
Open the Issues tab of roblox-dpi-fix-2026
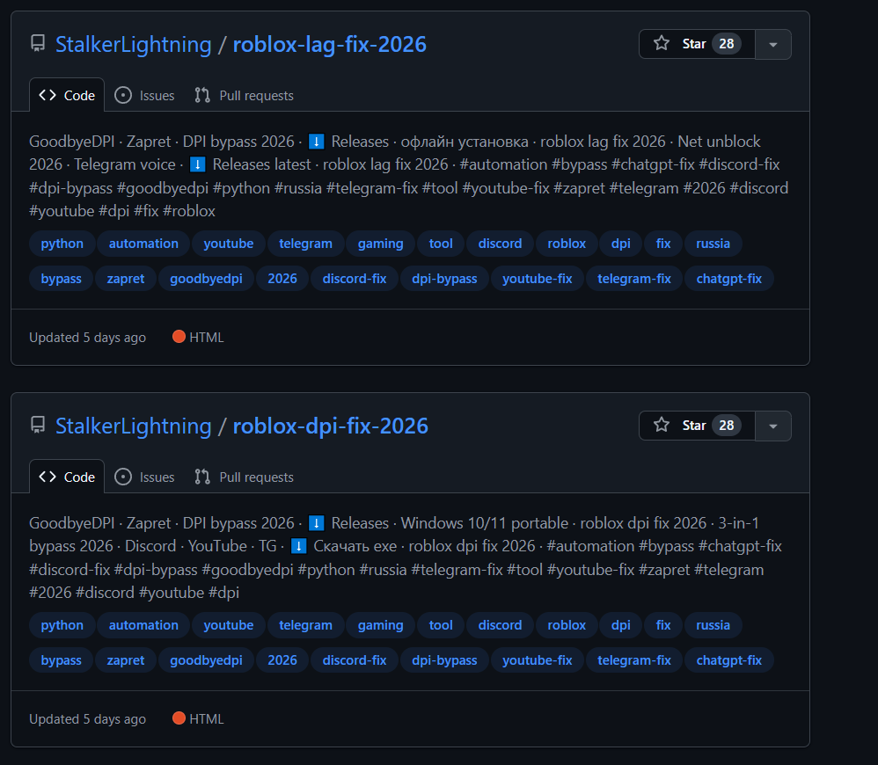click(x=144, y=477)
